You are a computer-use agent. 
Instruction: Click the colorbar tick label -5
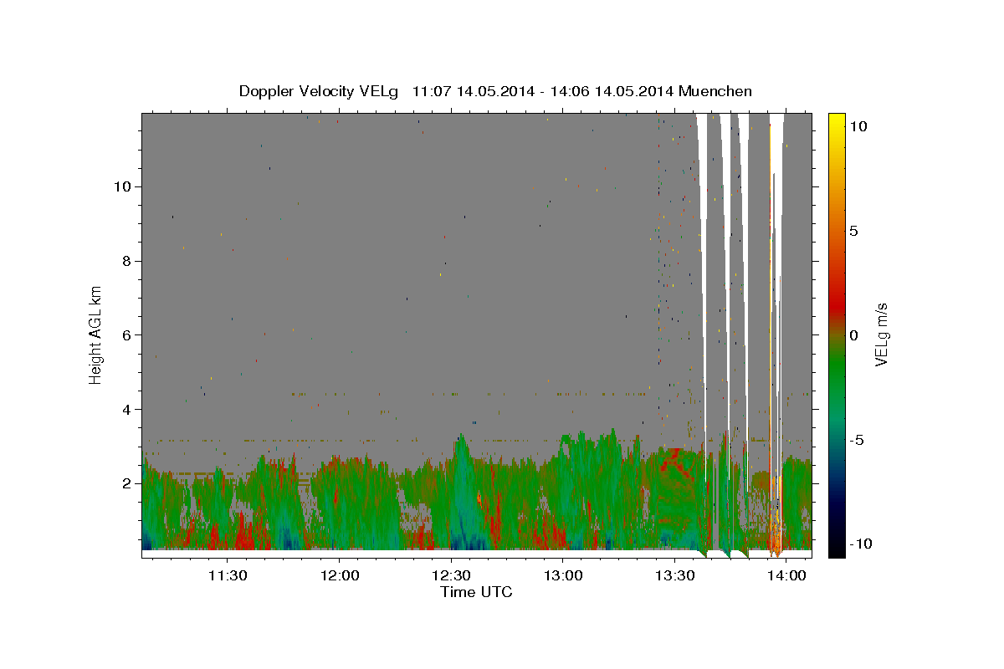(858, 440)
